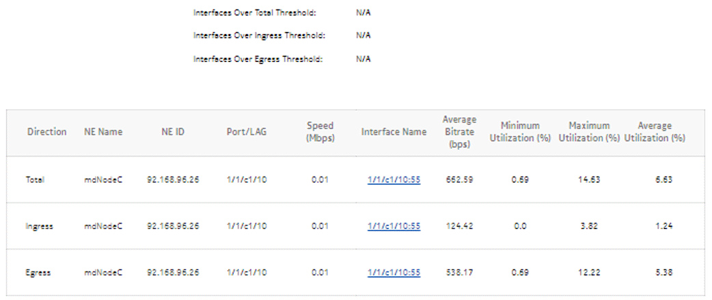Select the NE ID column header

pyautogui.click(x=172, y=132)
